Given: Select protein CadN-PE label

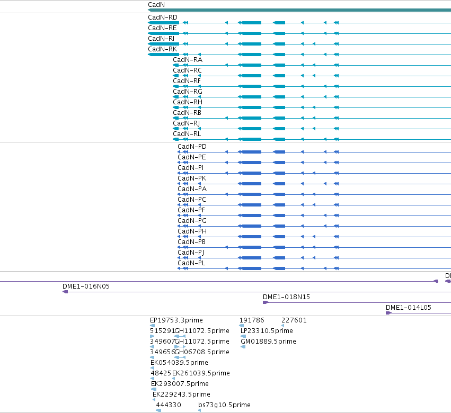Looking at the screenshot, I should pyautogui.click(x=191, y=157).
